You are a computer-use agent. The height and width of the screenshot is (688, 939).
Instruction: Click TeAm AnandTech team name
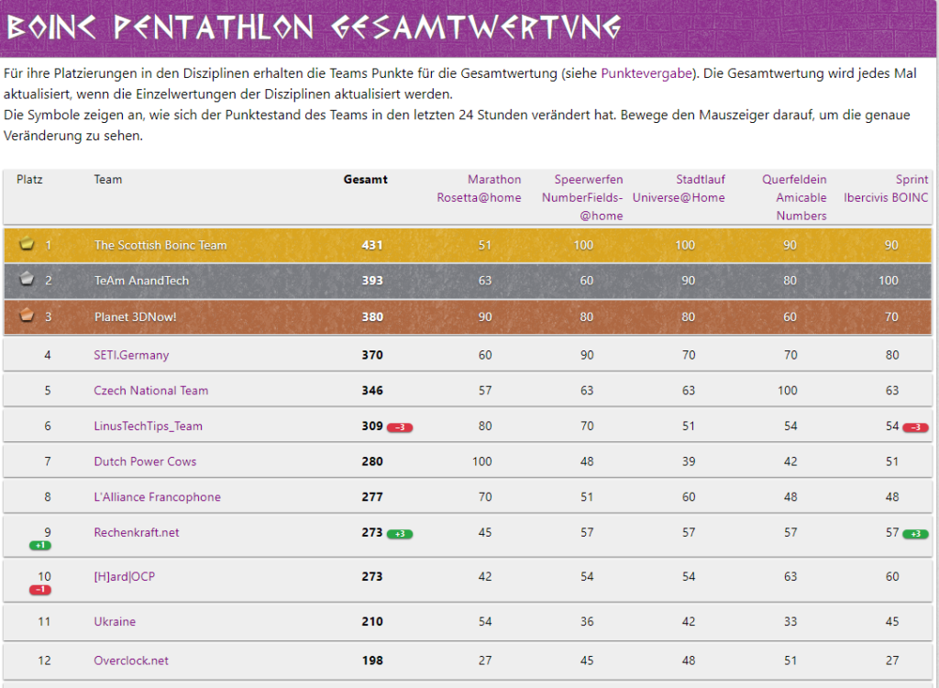click(141, 281)
